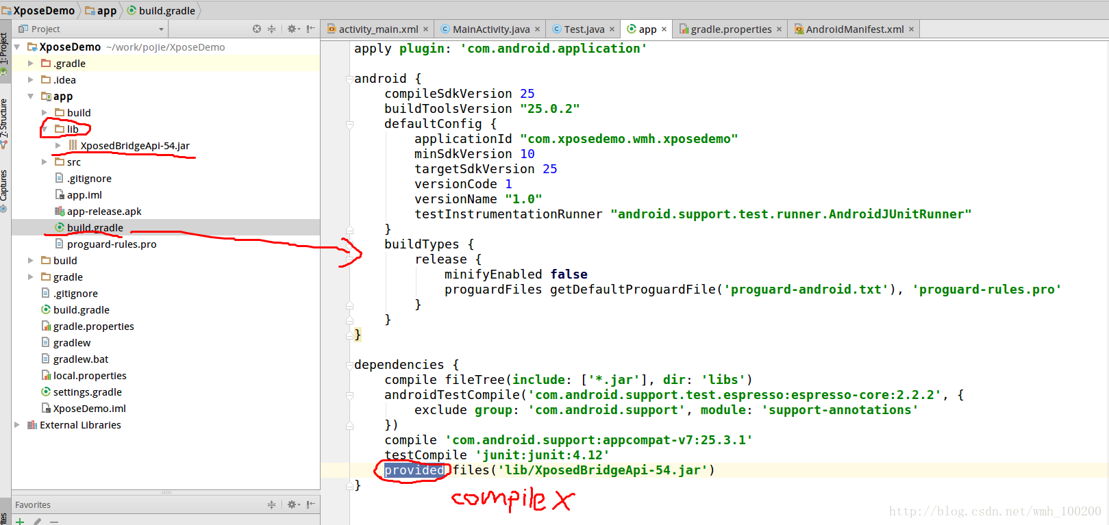Expand the app build folder
The height and width of the screenshot is (525, 1109).
coord(44,113)
